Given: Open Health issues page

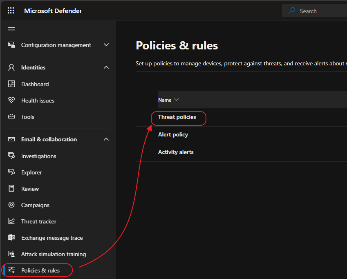Looking at the screenshot, I should [x=38, y=100].
